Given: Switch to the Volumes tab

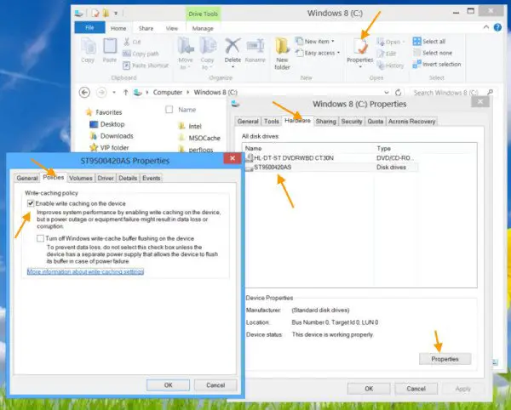Looking at the screenshot, I should pyautogui.click(x=81, y=178).
